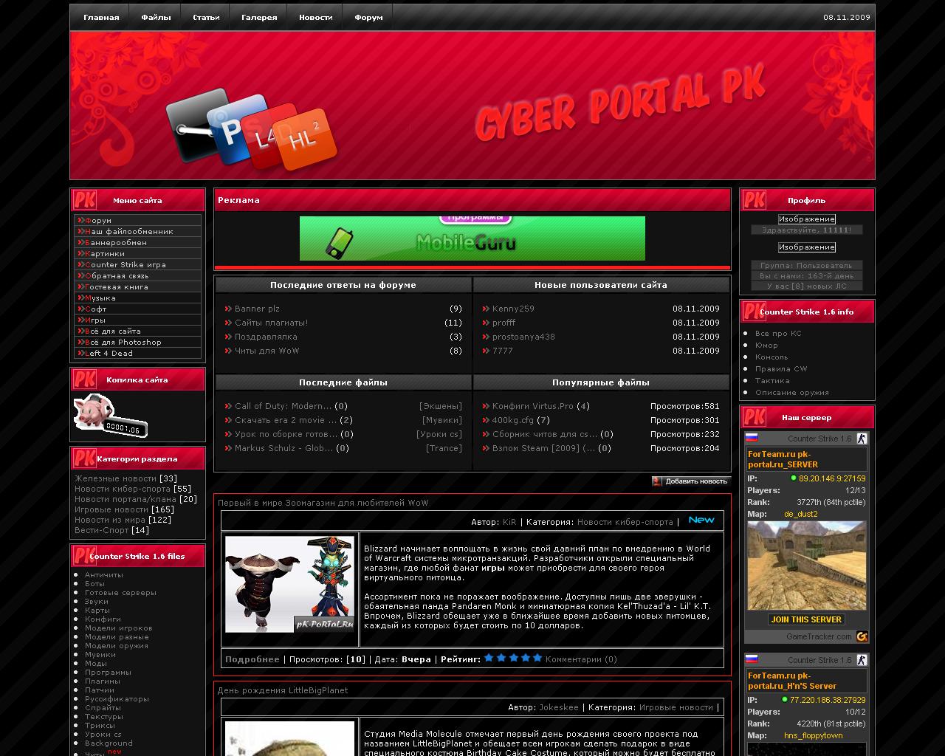This screenshot has width=945, height=756.
Task: Open user profile prostoanya438
Action: pos(523,337)
